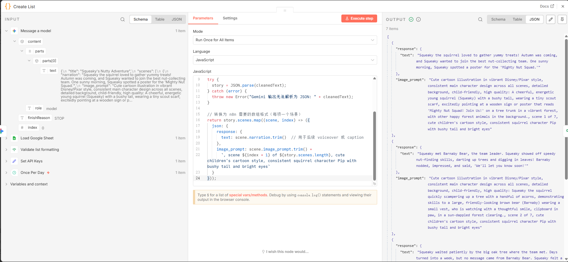The height and width of the screenshot is (262, 568).
Task: Switch input view to JSON
Action: coord(177,19)
